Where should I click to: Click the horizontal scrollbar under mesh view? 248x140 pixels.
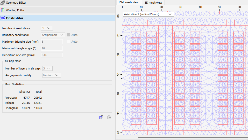193,137
